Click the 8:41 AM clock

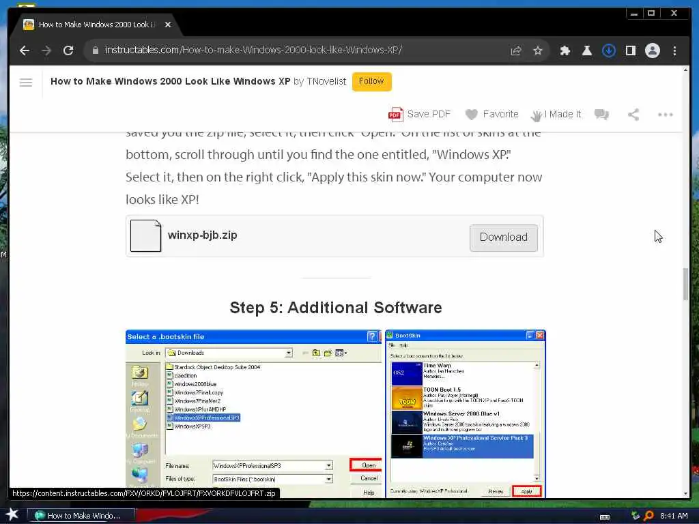tap(674, 516)
